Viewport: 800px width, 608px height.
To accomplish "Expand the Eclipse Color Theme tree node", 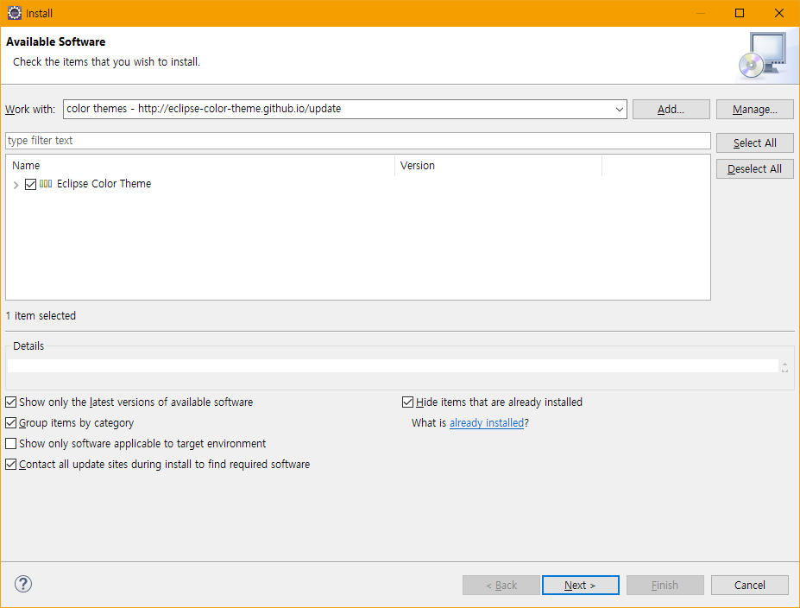I will click(x=16, y=185).
